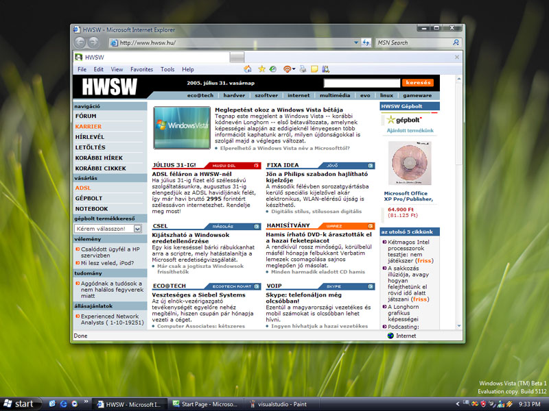Click the address bar URL field
The image size is (549, 411).
click(x=235, y=42)
